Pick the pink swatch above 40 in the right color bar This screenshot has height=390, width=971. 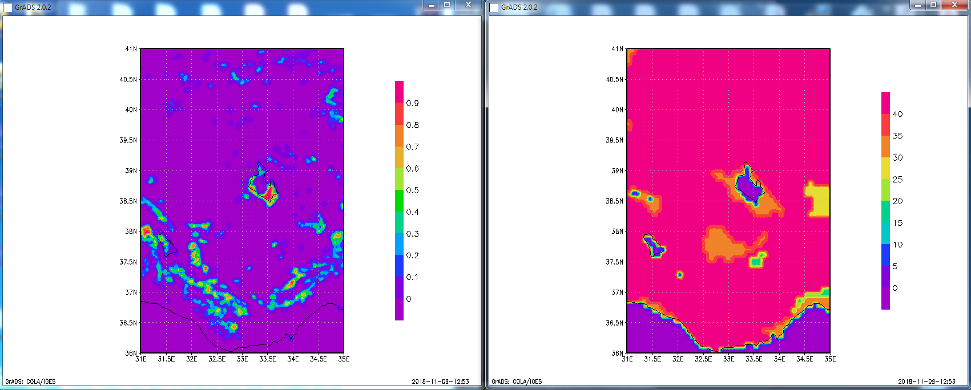885,103
